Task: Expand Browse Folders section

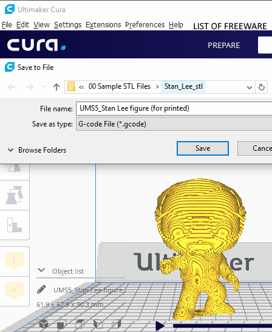Action: point(37,150)
